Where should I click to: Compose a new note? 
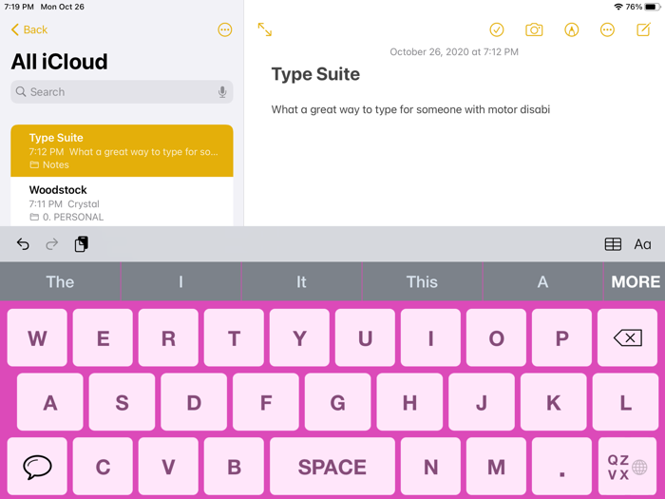[x=643, y=29]
